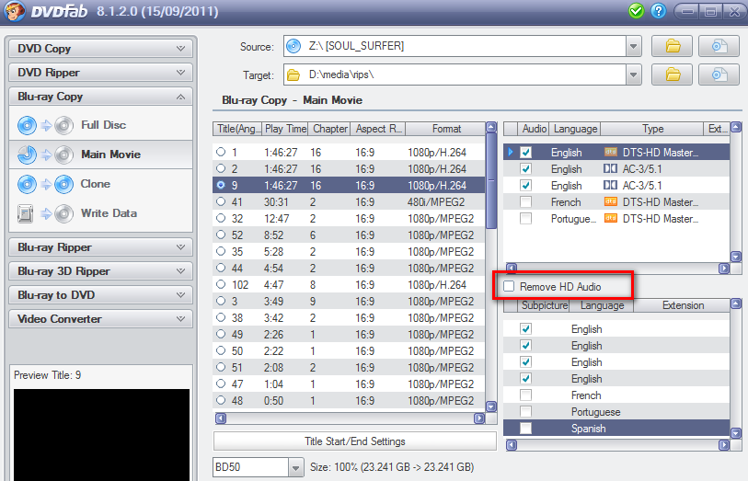Click the audio Type column header

651,129
